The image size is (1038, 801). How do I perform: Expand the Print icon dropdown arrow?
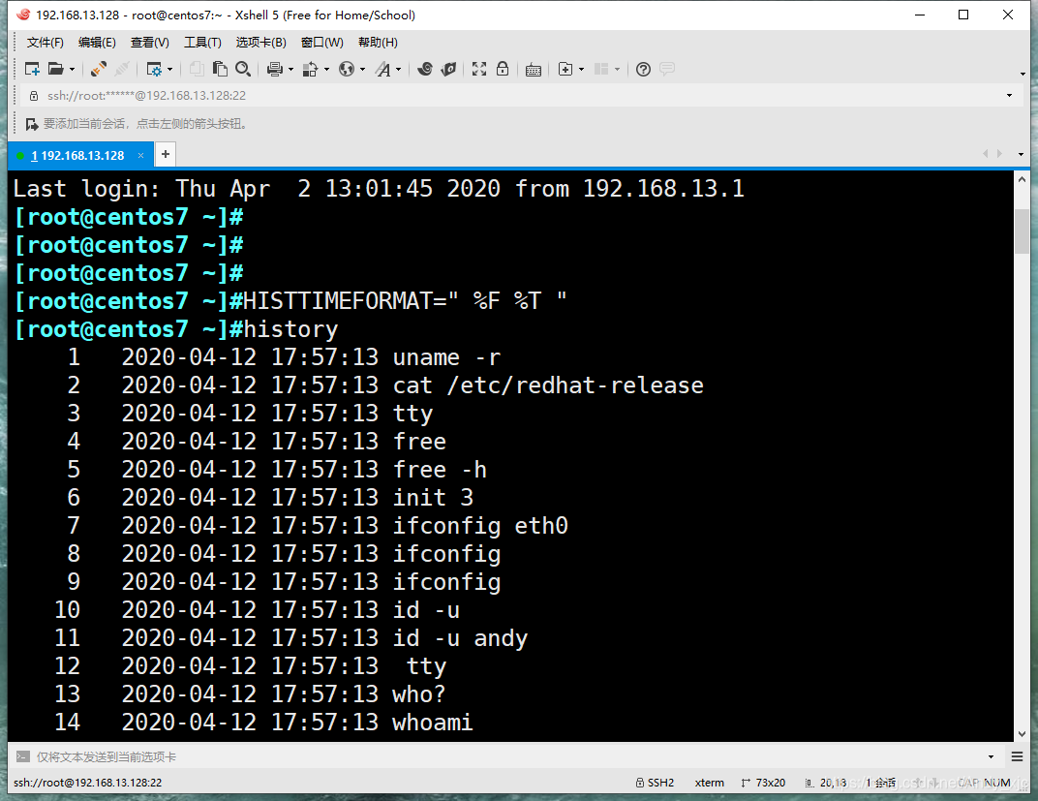(290, 69)
